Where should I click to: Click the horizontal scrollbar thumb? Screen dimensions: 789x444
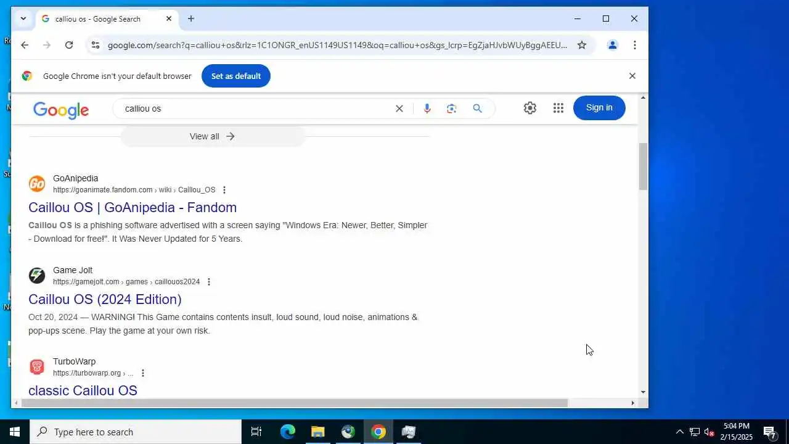point(294,403)
